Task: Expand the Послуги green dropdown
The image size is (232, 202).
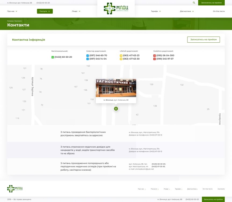Action: coord(45,11)
